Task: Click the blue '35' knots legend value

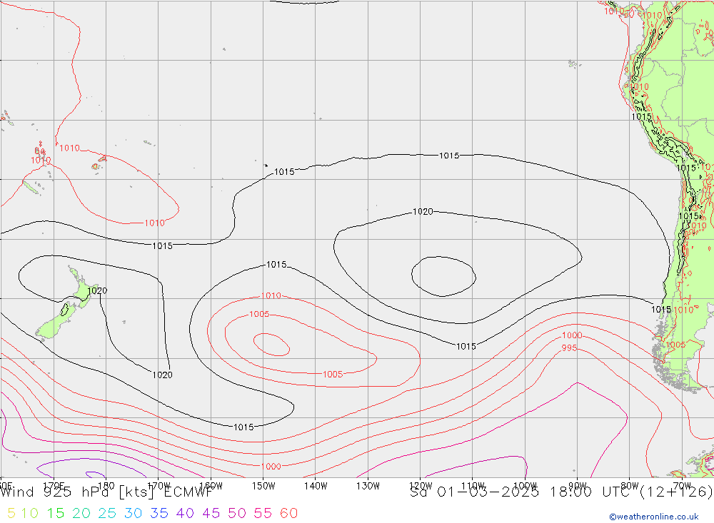Action: pyautogui.click(x=159, y=514)
